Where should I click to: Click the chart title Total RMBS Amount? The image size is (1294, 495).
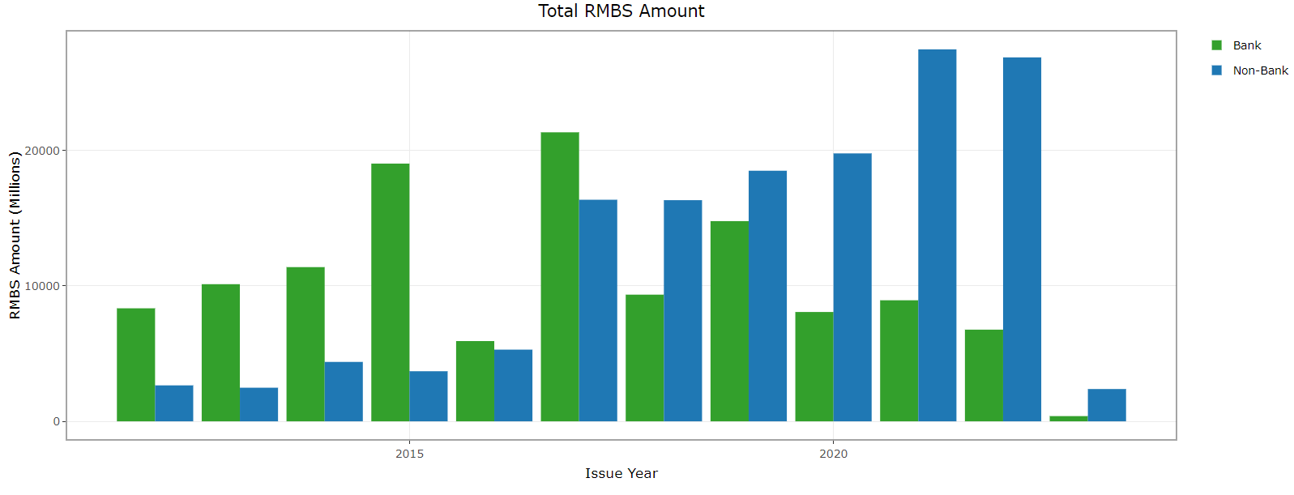tap(621, 11)
